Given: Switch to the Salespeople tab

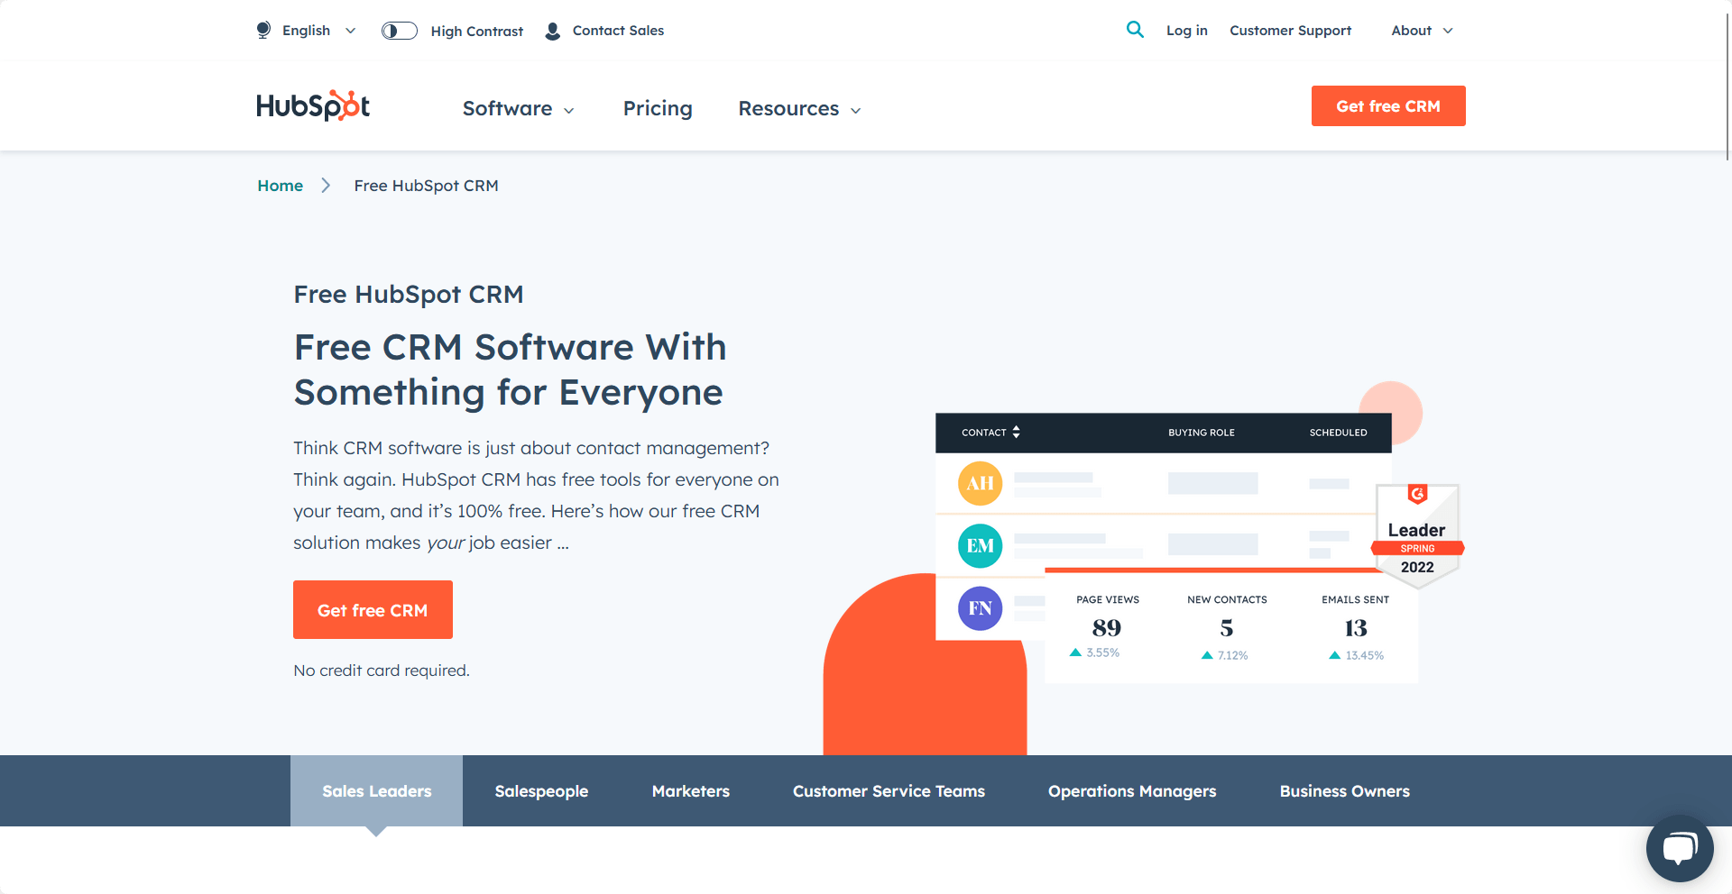Looking at the screenshot, I should pyautogui.click(x=541, y=790).
